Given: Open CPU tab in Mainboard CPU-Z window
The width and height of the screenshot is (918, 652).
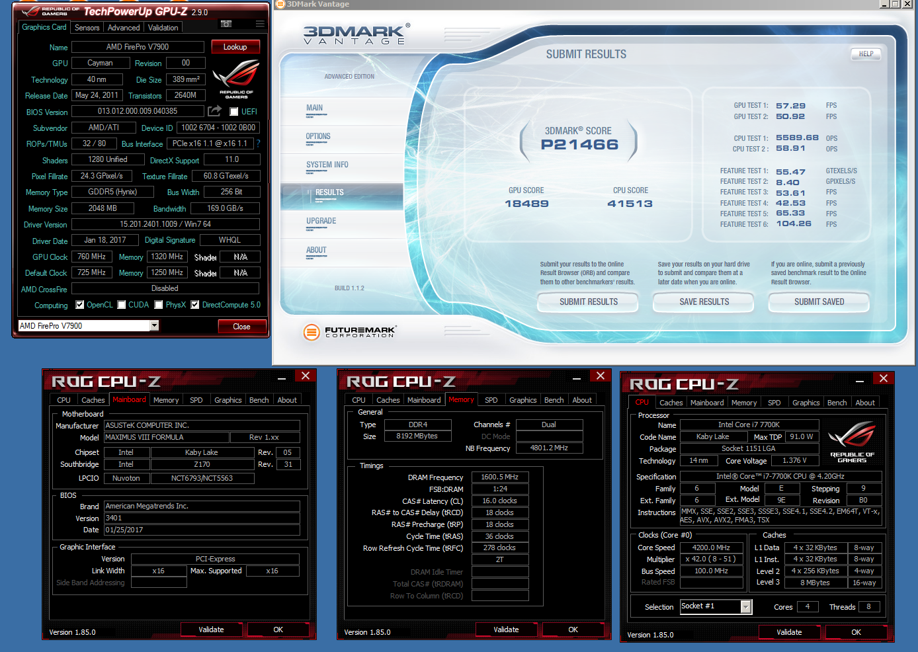Looking at the screenshot, I should tap(64, 400).
